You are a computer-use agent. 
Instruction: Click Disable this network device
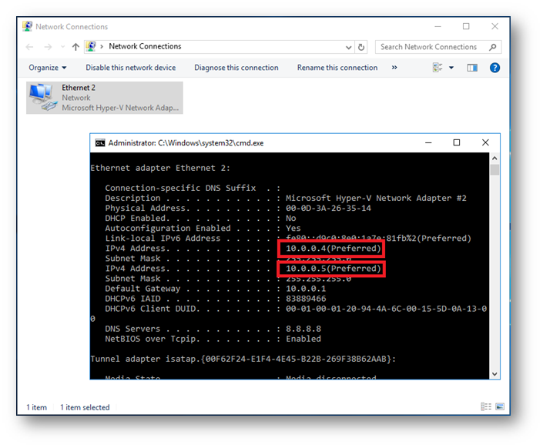[130, 68]
